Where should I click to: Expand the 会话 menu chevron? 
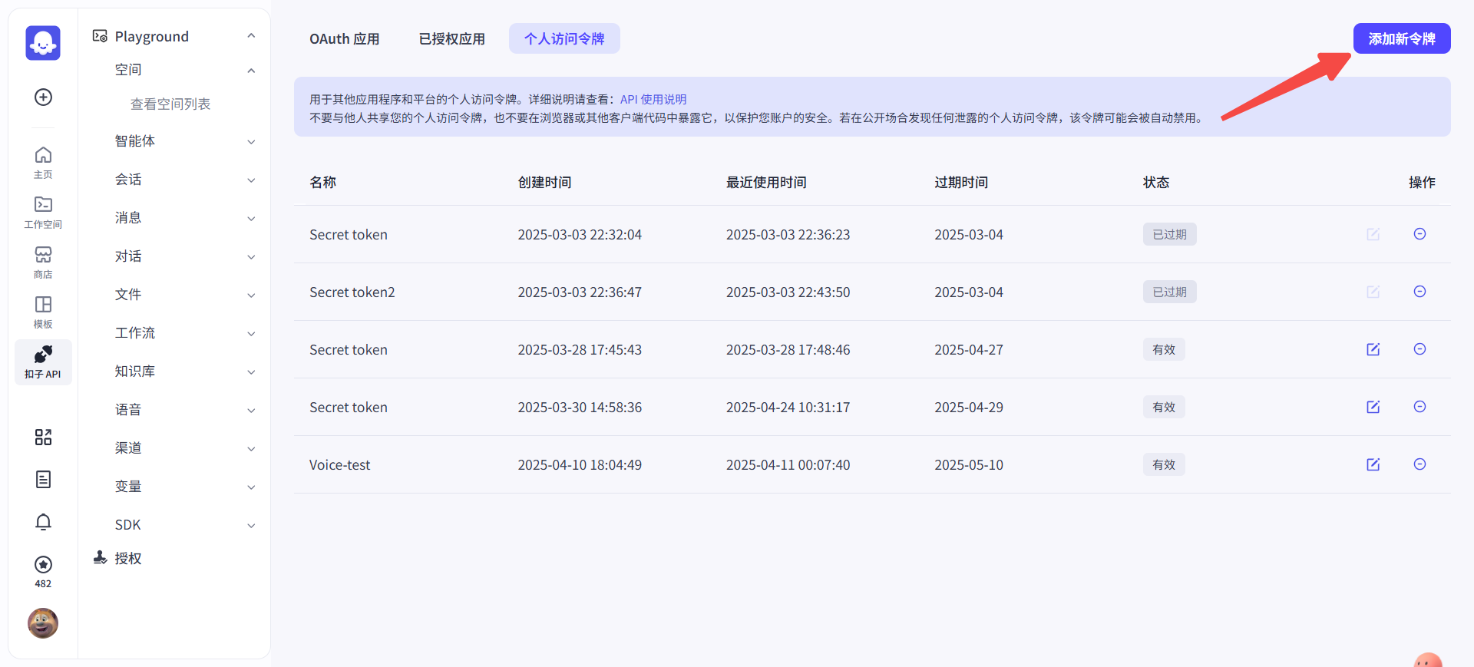tap(251, 180)
